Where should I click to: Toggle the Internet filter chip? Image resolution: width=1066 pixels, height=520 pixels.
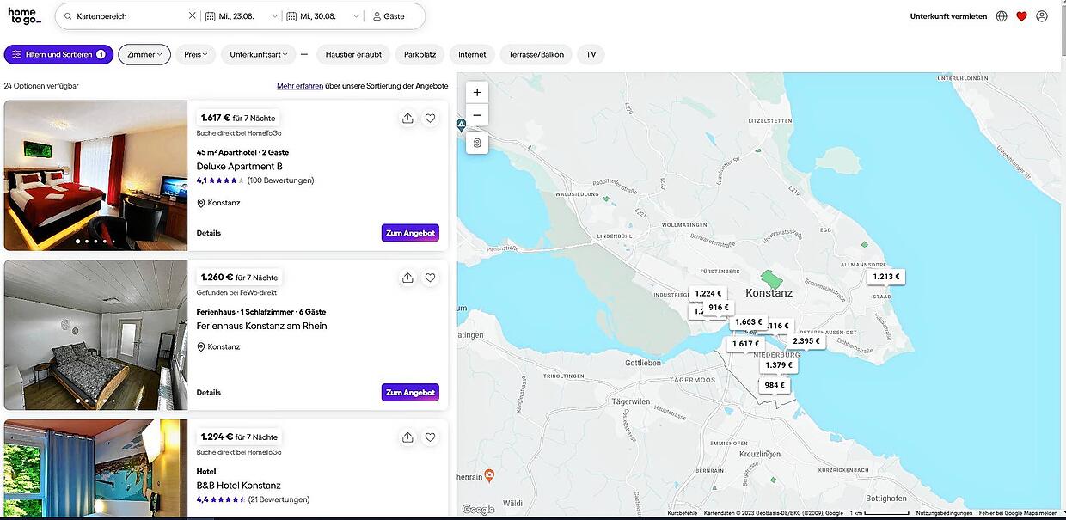click(x=472, y=54)
